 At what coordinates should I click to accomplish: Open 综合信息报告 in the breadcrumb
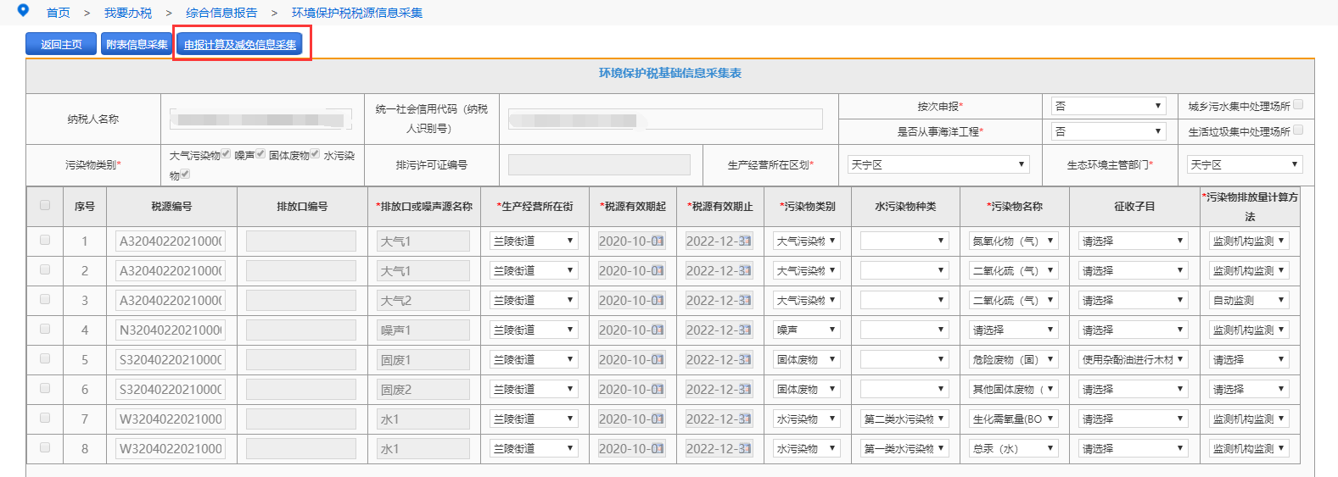(x=221, y=13)
